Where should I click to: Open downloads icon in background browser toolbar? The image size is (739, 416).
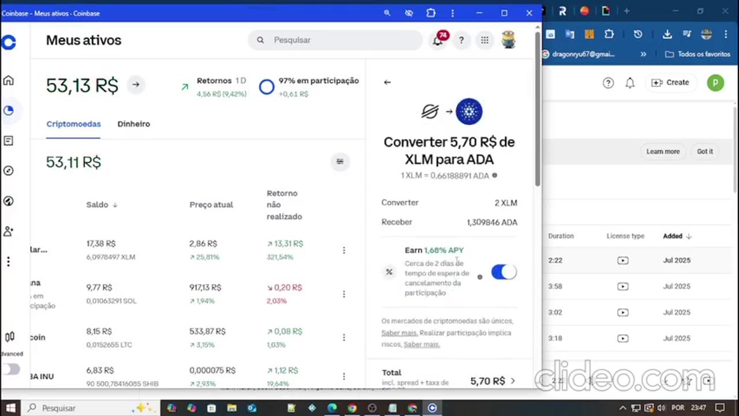pos(667,34)
